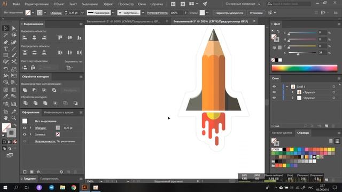This screenshot has height=192, width=342.
Task: Click the Установки button
Action: point(256,13)
